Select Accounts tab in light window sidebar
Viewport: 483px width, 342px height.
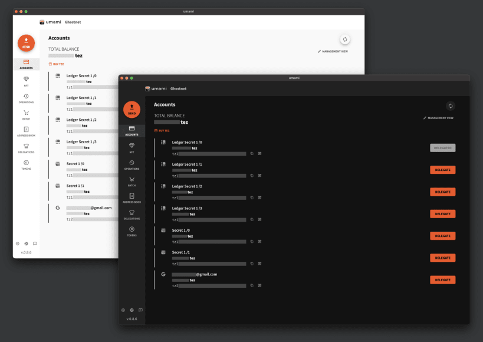click(x=26, y=64)
